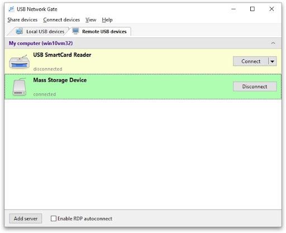The height and width of the screenshot is (233, 286).
Task: Select the Mass Storage Device name text
Action: (60, 80)
